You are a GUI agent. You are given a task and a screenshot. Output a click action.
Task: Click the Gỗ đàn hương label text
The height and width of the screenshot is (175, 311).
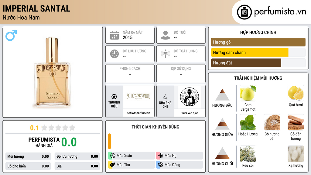click(296, 136)
